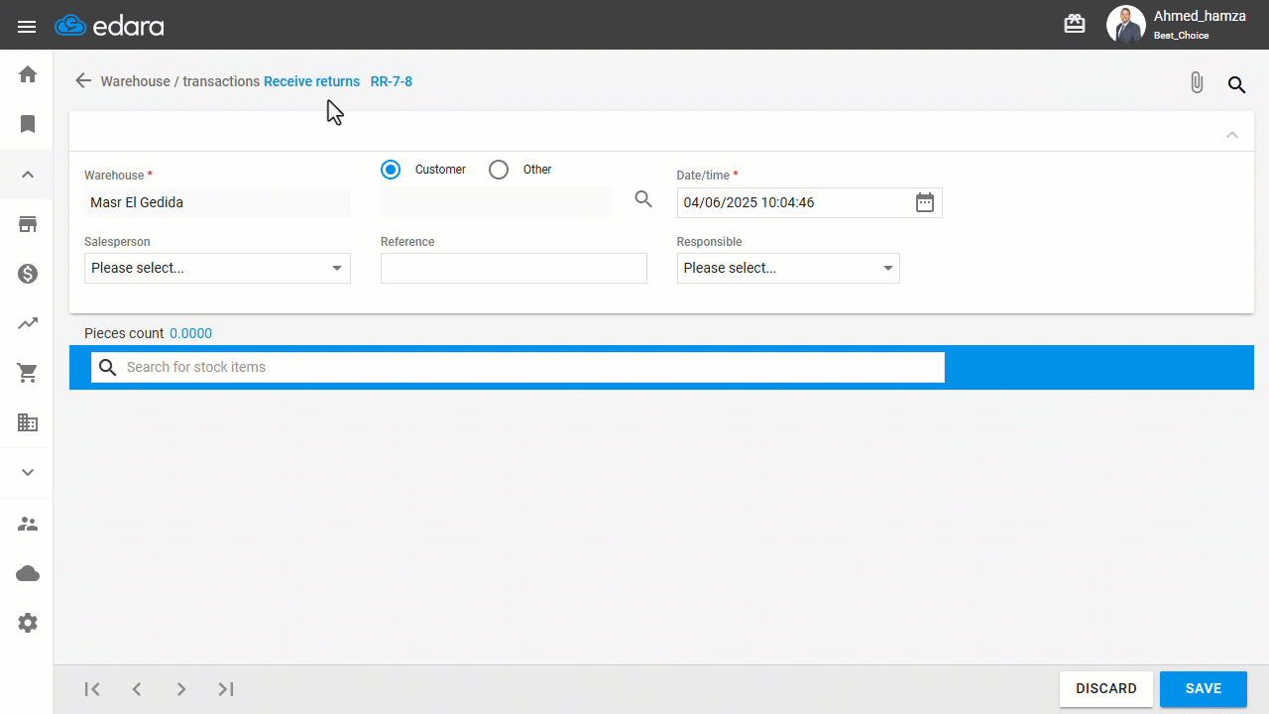Open the hamburger main menu
1269x714 pixels.
click(27, 26)
